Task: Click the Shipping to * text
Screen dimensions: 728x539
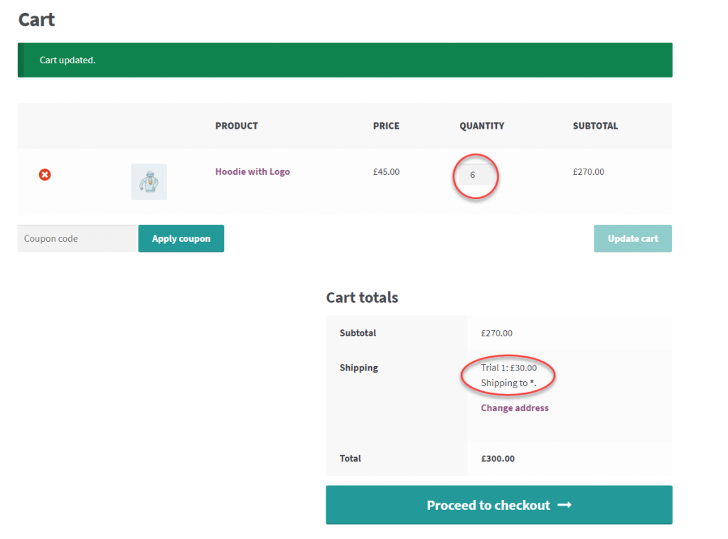Action: (x=509, y=383)
